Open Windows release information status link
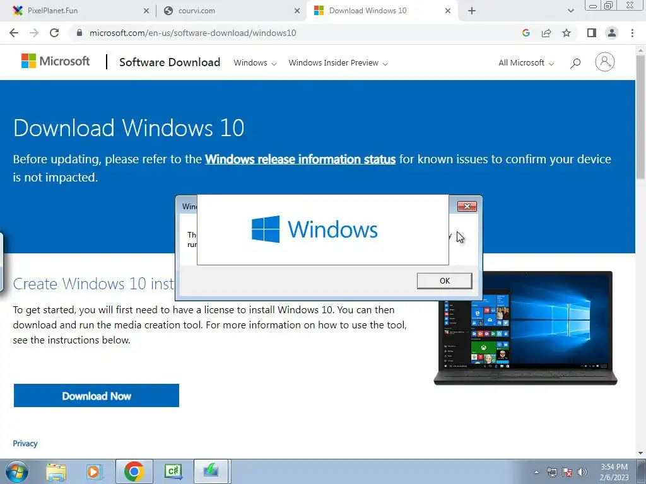 pos(300,159)
